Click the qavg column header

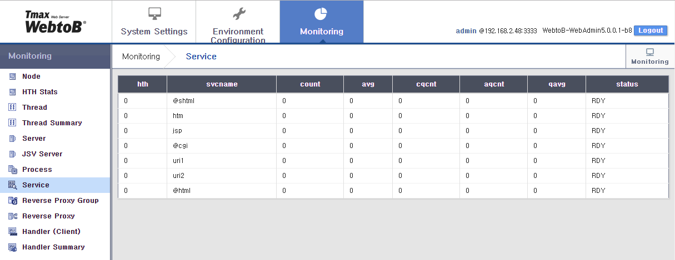click(x=557, y=84)
